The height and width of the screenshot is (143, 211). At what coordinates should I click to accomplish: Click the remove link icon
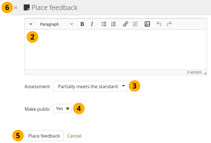[x=135, y=24]
